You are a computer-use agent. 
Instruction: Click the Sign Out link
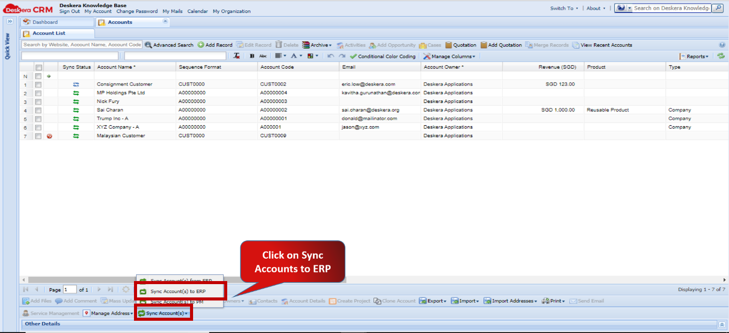pyautogui.click(x=69, y=11)
